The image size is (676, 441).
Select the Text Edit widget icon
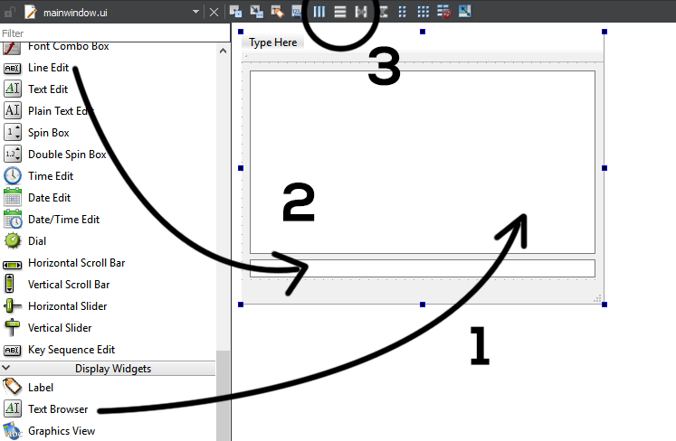(x=12, y=89)
